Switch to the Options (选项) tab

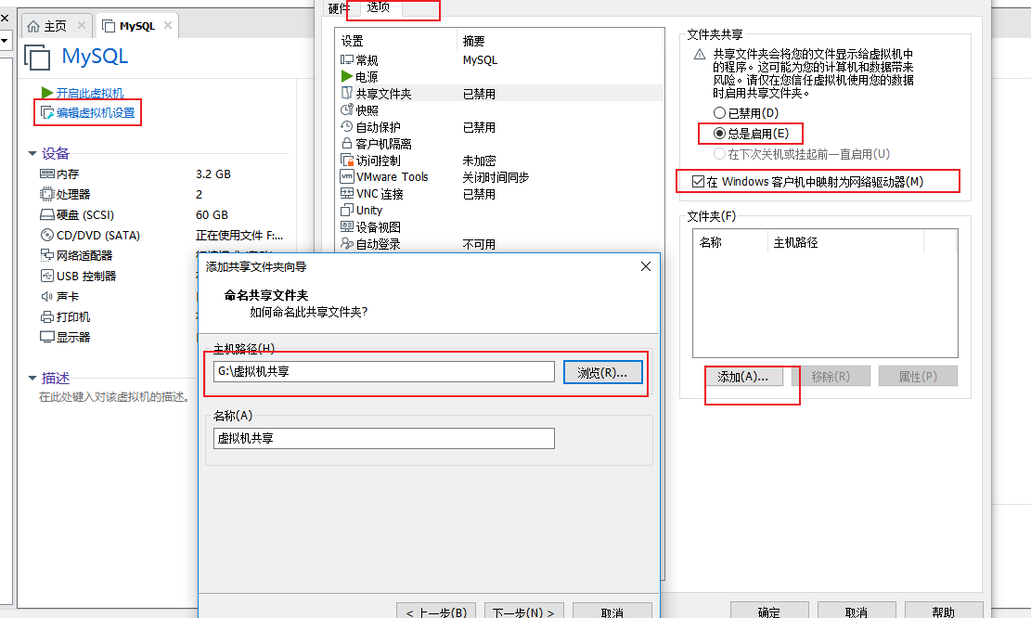click(380, 7)
